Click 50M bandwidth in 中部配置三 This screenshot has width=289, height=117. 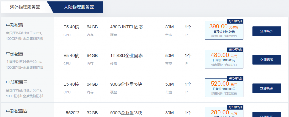click(x=169, y=84)
